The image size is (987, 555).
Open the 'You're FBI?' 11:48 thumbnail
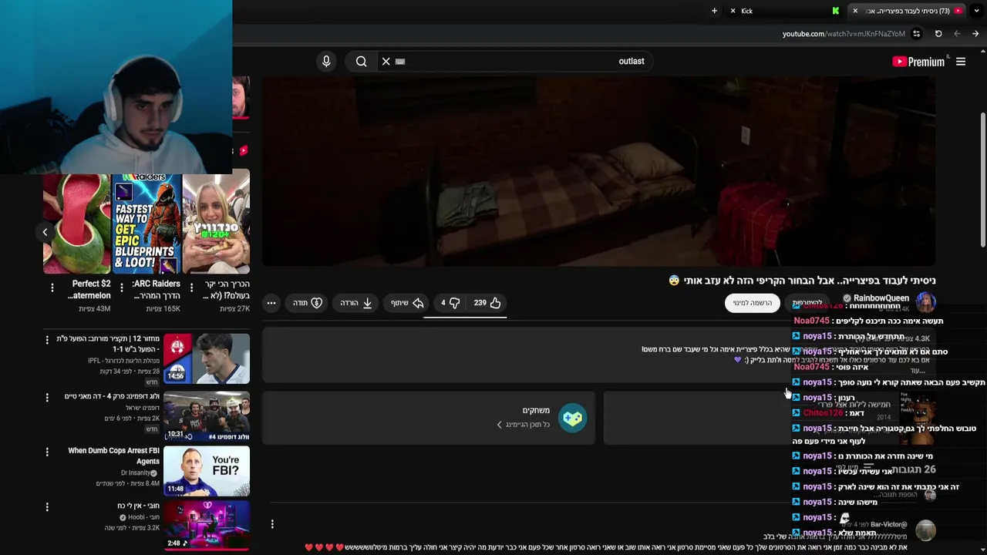[207, 470]
